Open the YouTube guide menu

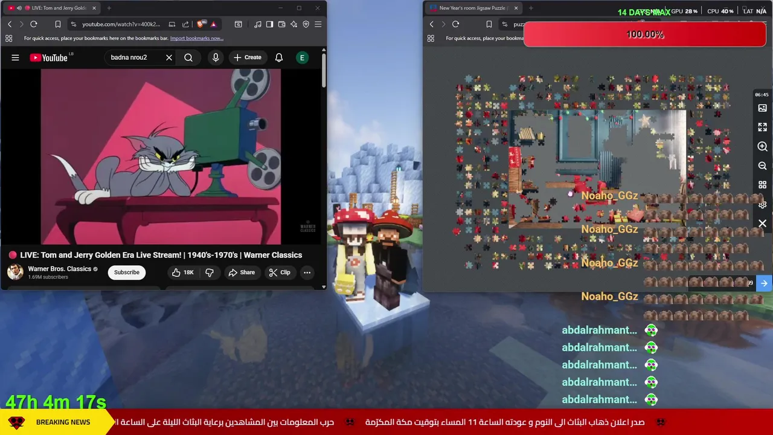click(15, 58)
